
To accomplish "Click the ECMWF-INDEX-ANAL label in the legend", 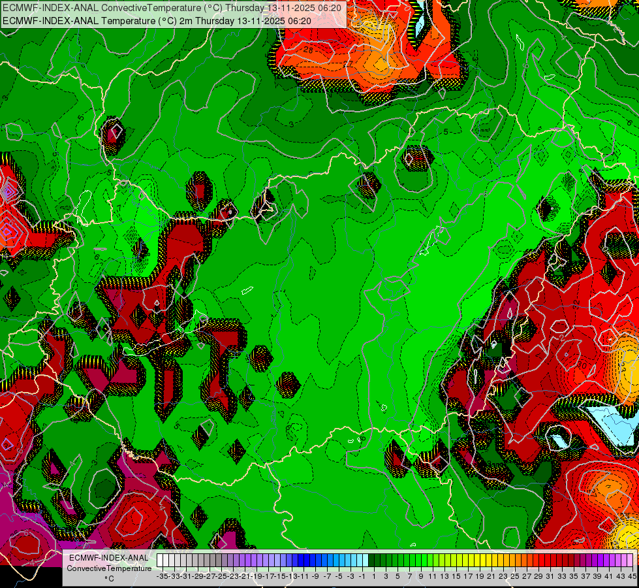I will (x=109, y=558).
